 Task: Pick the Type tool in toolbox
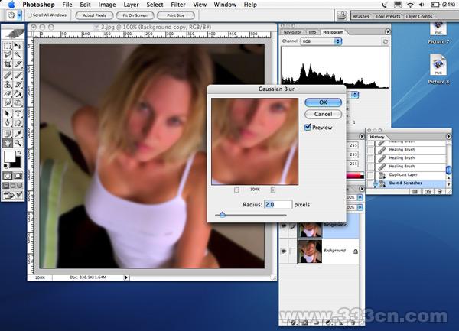18,112
